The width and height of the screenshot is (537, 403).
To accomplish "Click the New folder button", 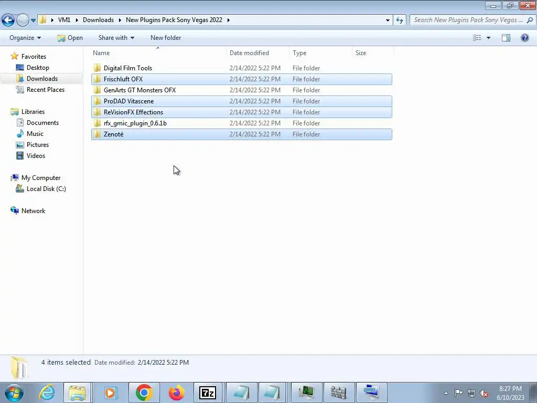I will pos(166,38).
